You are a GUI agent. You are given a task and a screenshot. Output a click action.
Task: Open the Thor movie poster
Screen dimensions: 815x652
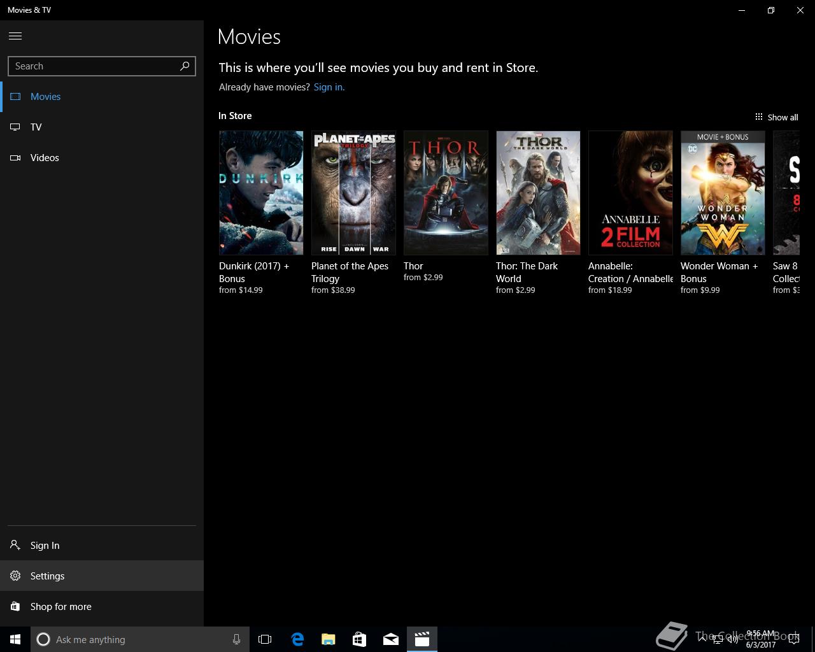tap(446, 193)
